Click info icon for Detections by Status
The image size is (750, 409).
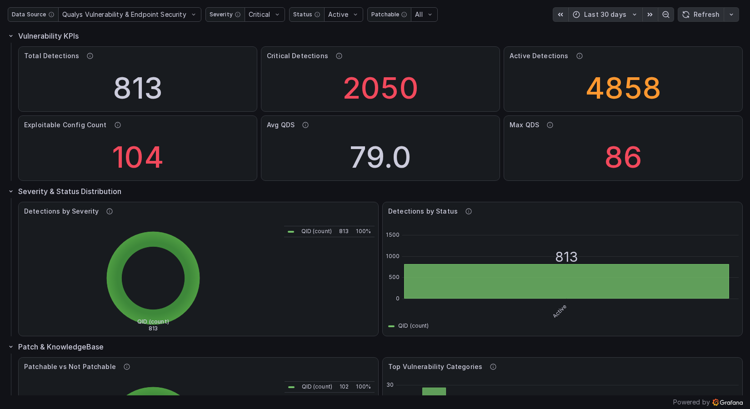(469, 211)
